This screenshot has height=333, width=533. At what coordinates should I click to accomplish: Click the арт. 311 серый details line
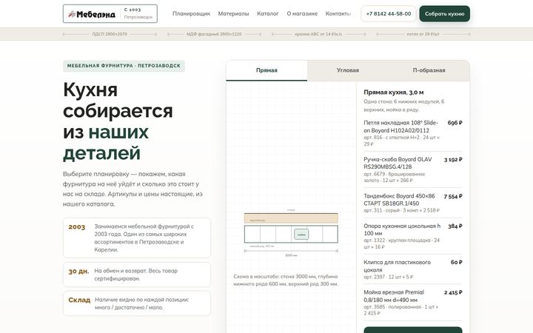click(x=401, y=210)
